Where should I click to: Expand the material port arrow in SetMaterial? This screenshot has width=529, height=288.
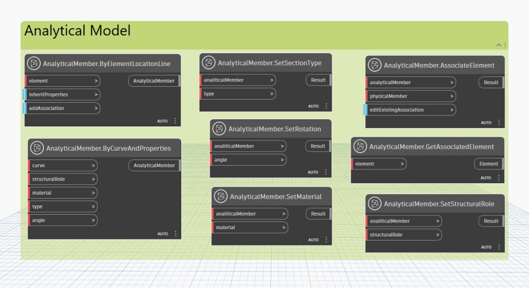284,227
